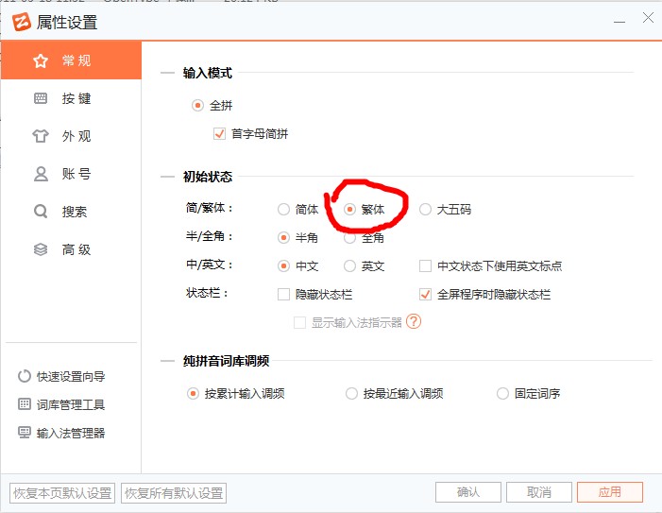The width and height of the screenshot is (662, 513).
Task: Click the 取消 button
Action: pyautogui.click(x=539, y=492)
